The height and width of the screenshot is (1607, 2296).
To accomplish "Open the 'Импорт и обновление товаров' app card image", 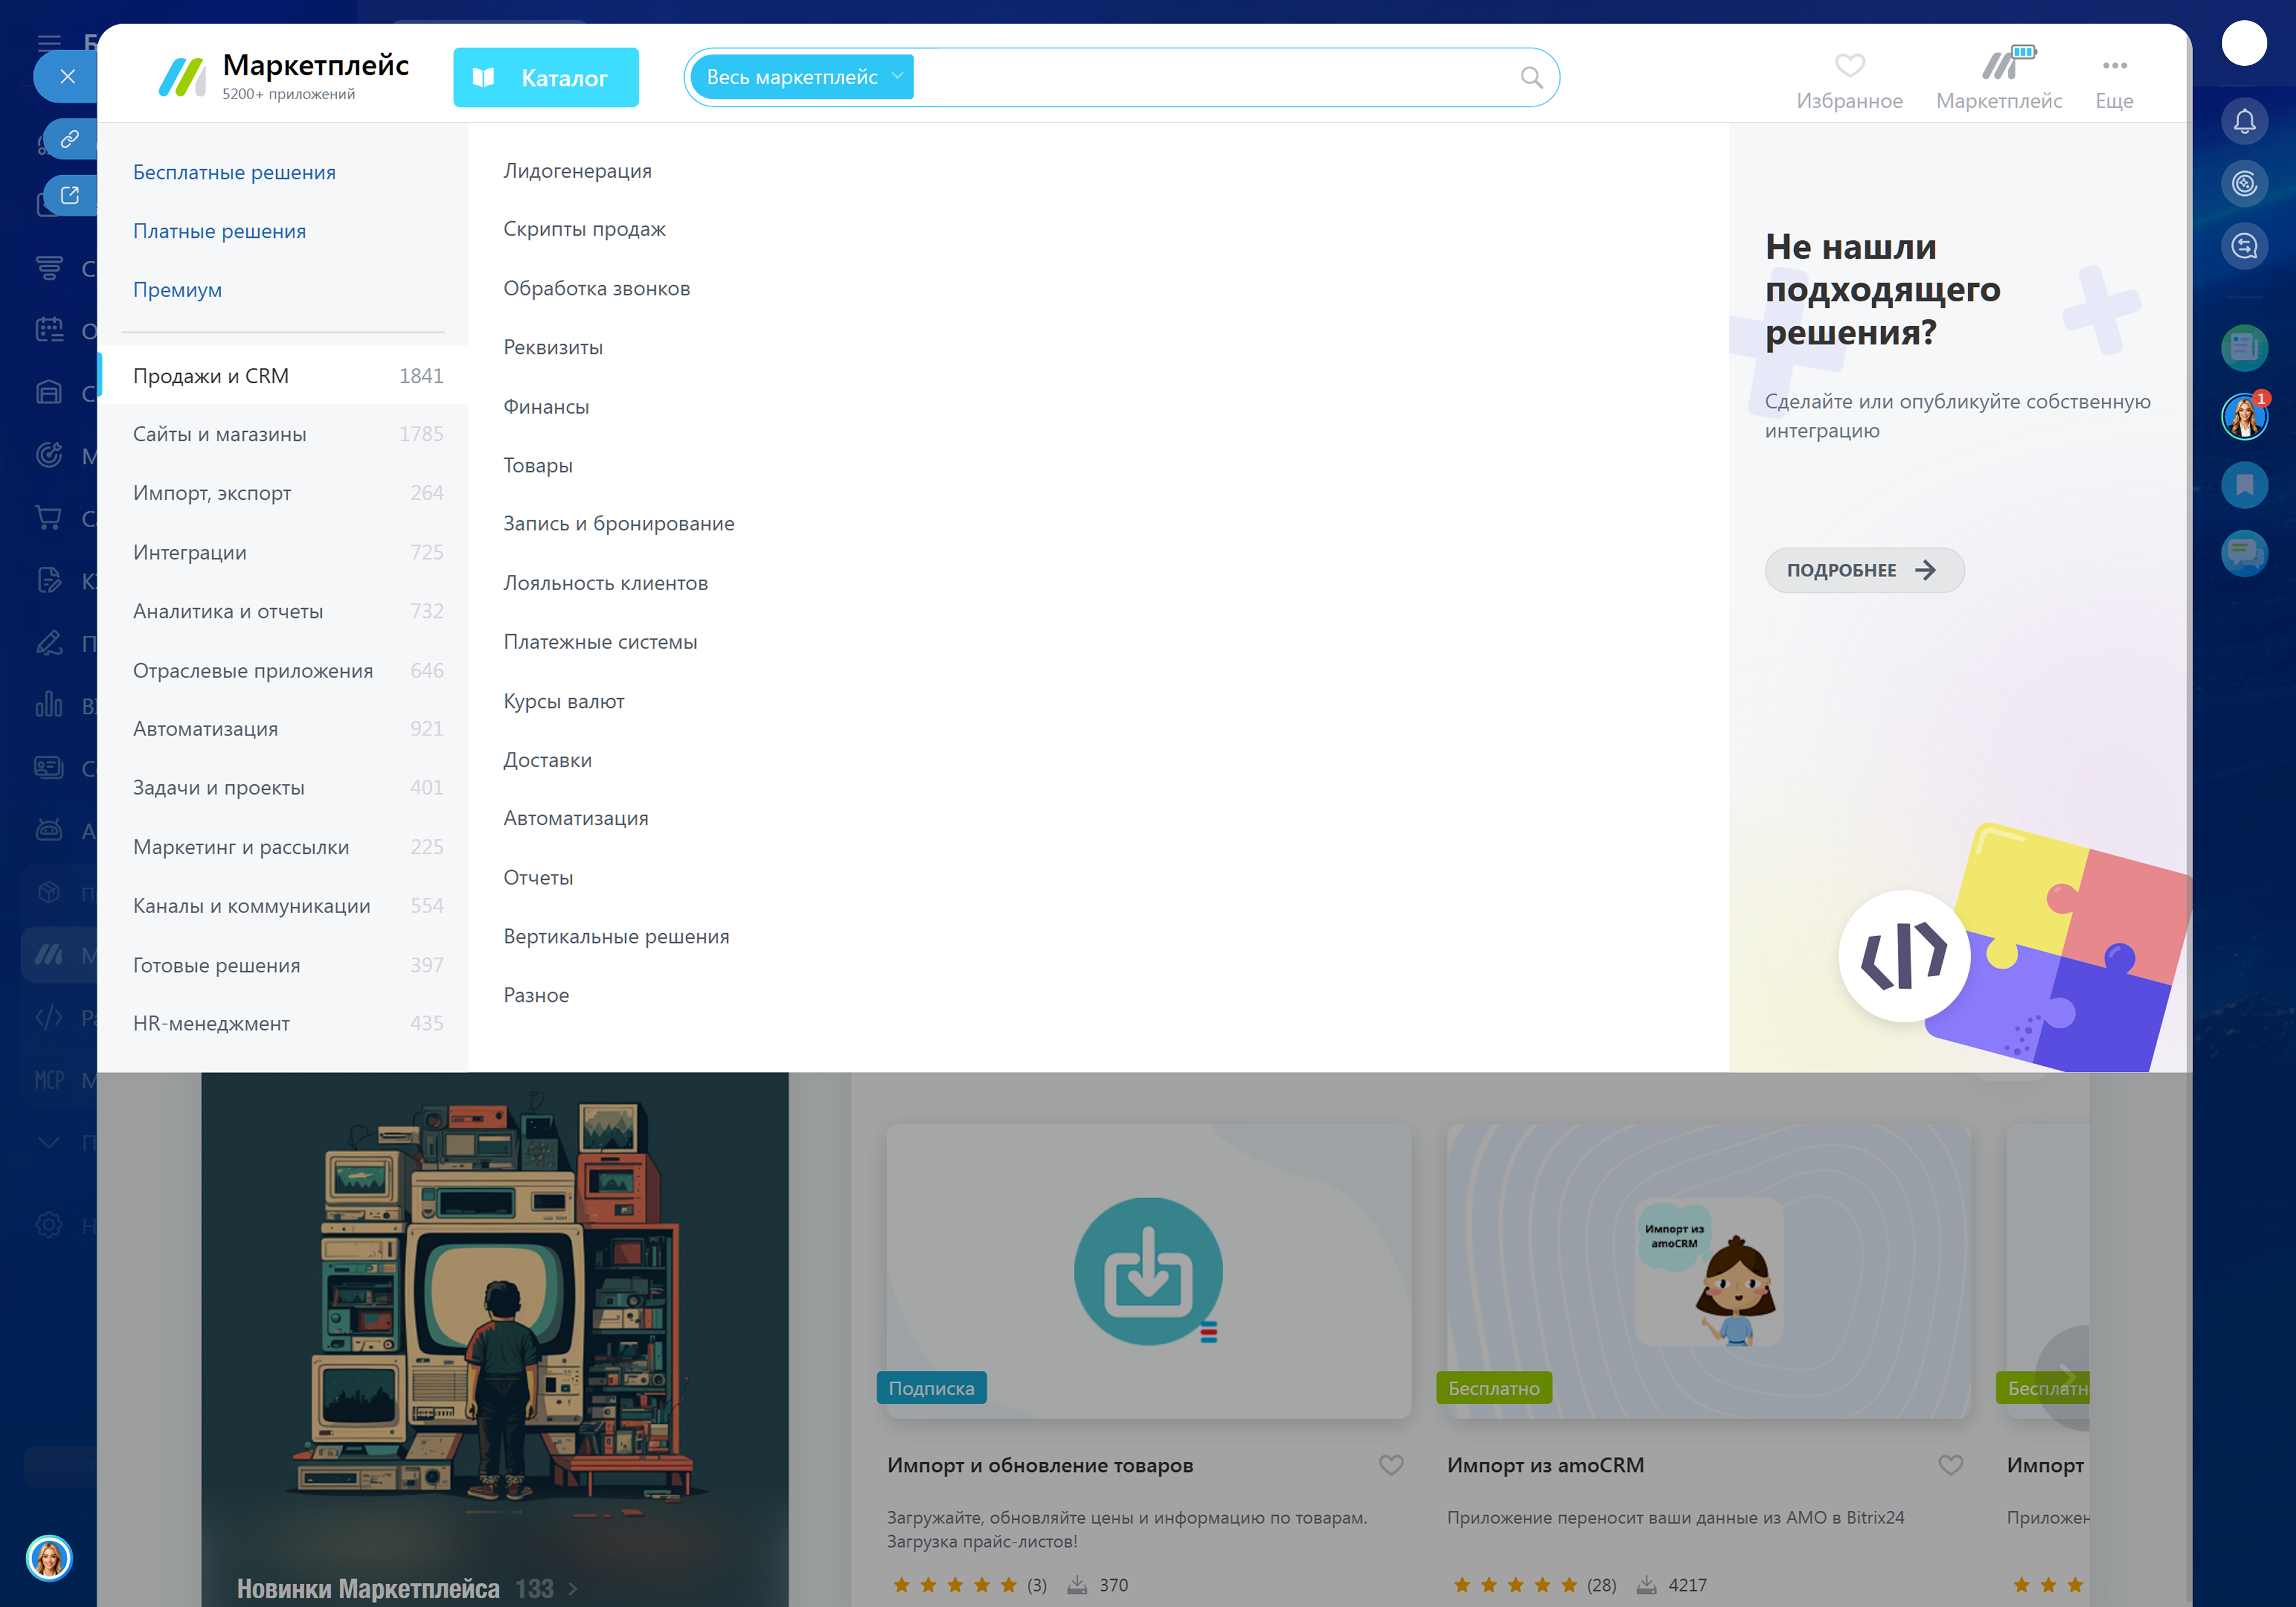I will (x=1147, y=1270).
